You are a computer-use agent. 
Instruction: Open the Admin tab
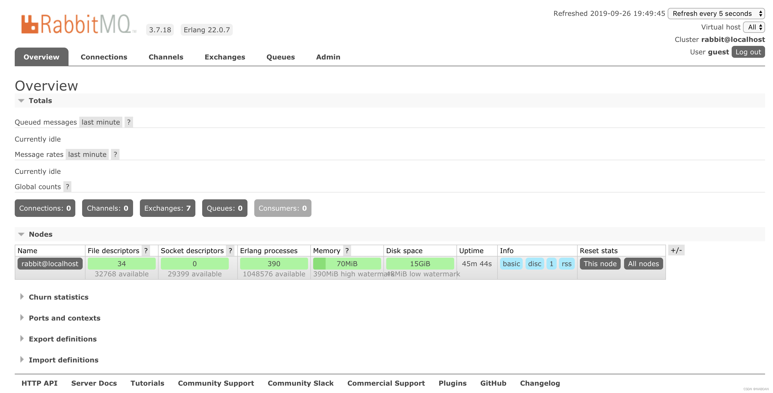pos(328,56)
